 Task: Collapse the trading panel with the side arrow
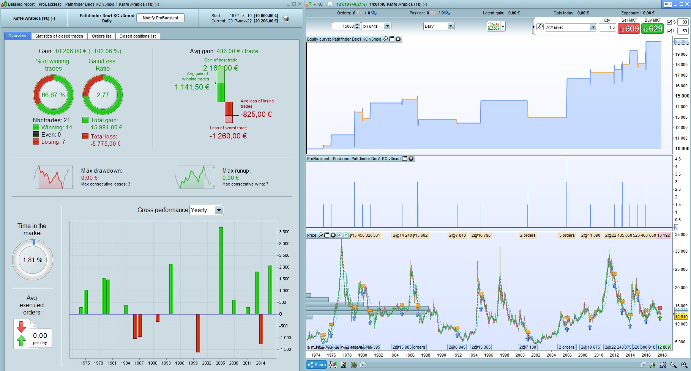click(533, 27)
